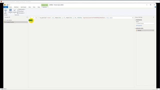Screen dimensions: 160x90
Task: Open the Tools ribbon tab
Action: (x=34, y=7)
